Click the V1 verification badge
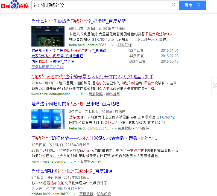The height and width of the screenshot is (196, 217). (x=83, y=94)
